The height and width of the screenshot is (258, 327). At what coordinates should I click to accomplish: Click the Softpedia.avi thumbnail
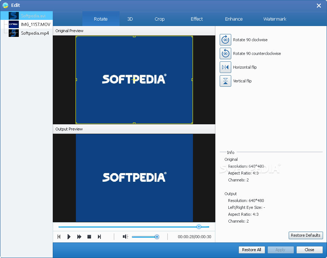(x=14, y=16)
